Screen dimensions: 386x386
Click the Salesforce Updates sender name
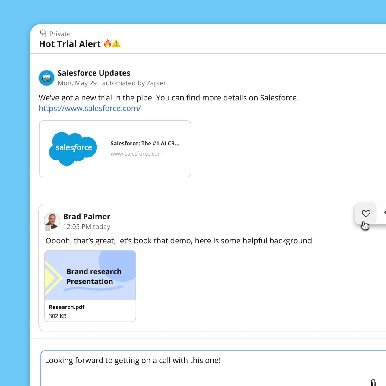94,73
